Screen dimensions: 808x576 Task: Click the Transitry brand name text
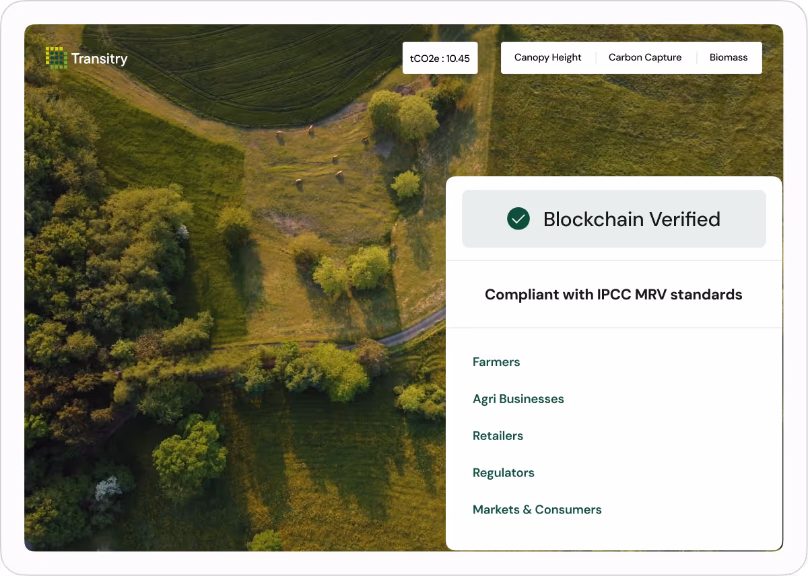pos(98,59)
